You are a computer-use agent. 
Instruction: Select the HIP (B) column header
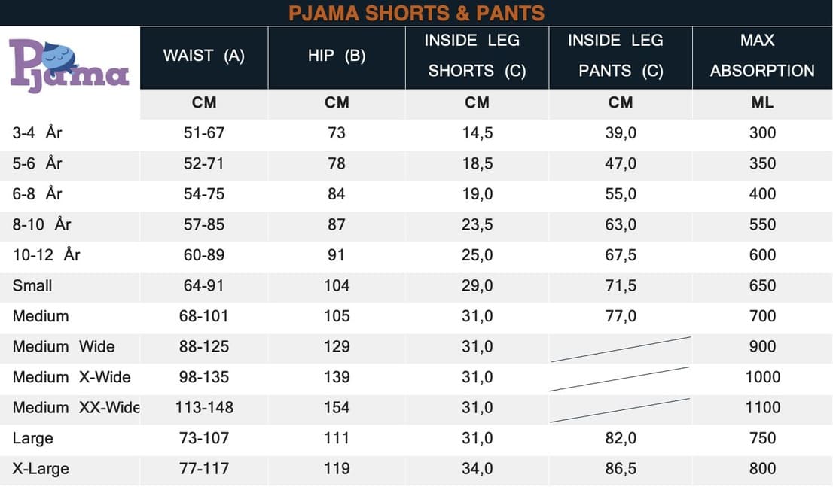337,56
